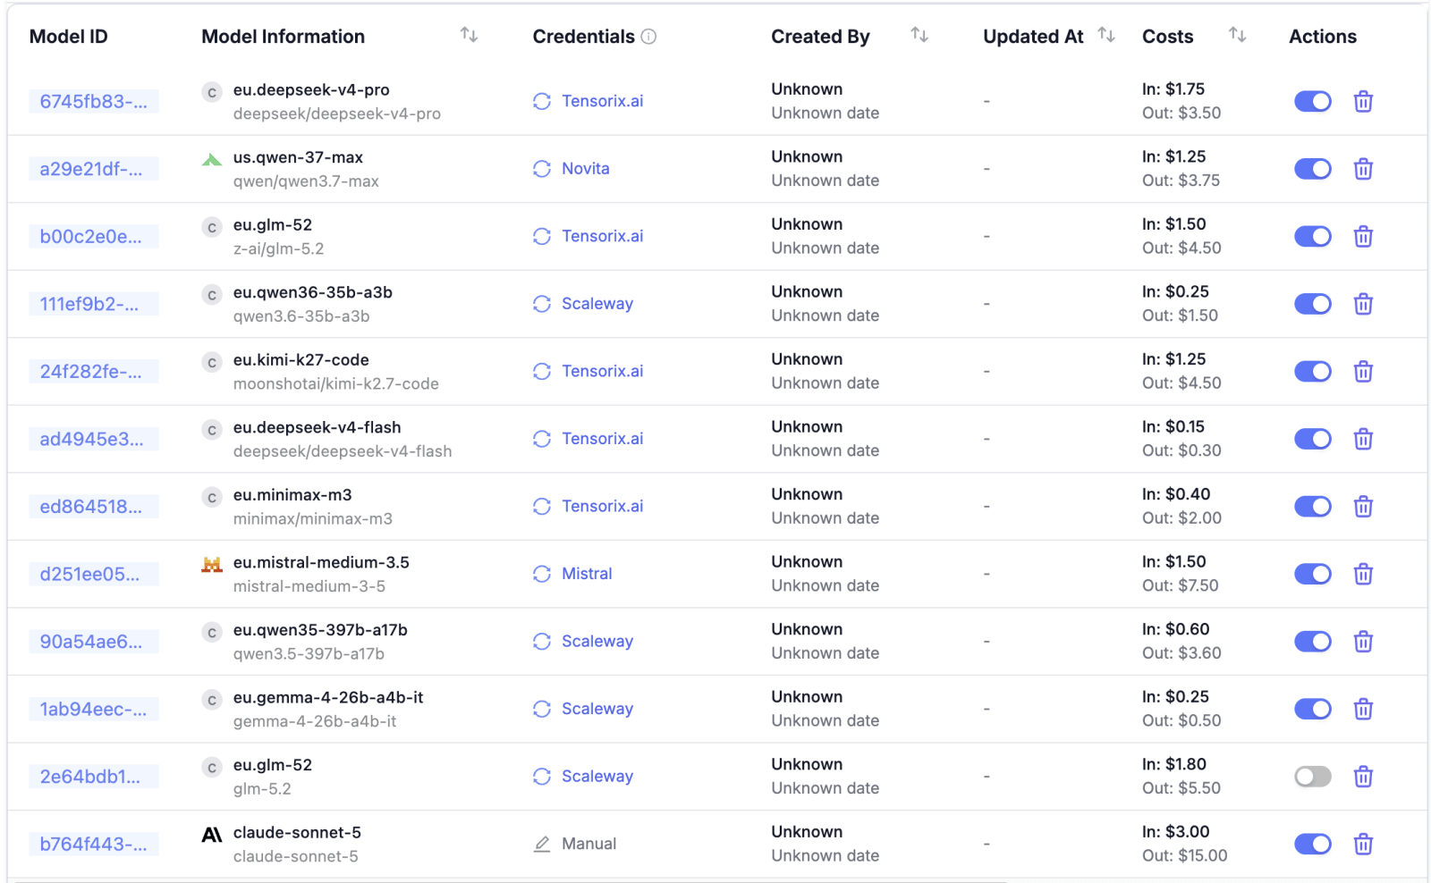The image size is (1431, 883).
Task: Disable the eu.minimax-m3 toggle
Action: (x=1313, y=507)
